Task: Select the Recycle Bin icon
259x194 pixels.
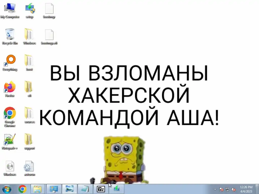Action: tap(10, 37)
